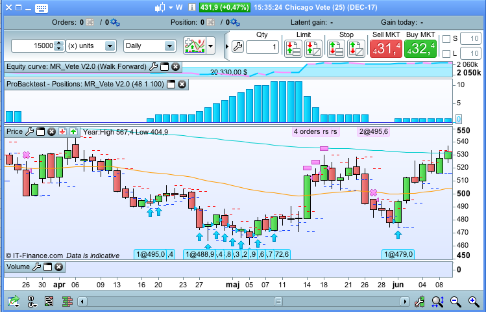
Task: Click the '1@495,0' trade label
Action: click(151, 255)
